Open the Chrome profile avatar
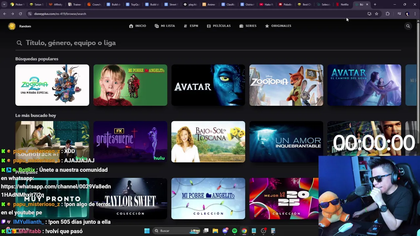Image resolution: width=420 pixels, height=236 pixels. (x=407, y=14)
